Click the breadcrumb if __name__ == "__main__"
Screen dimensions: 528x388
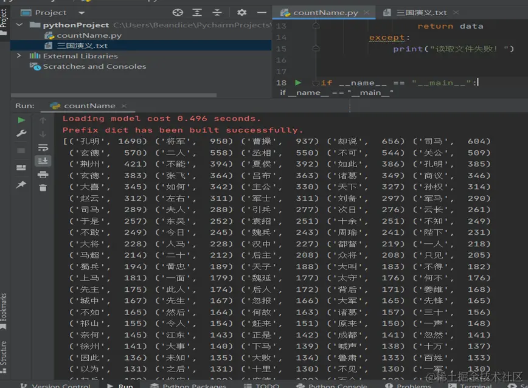pos(336,92)
